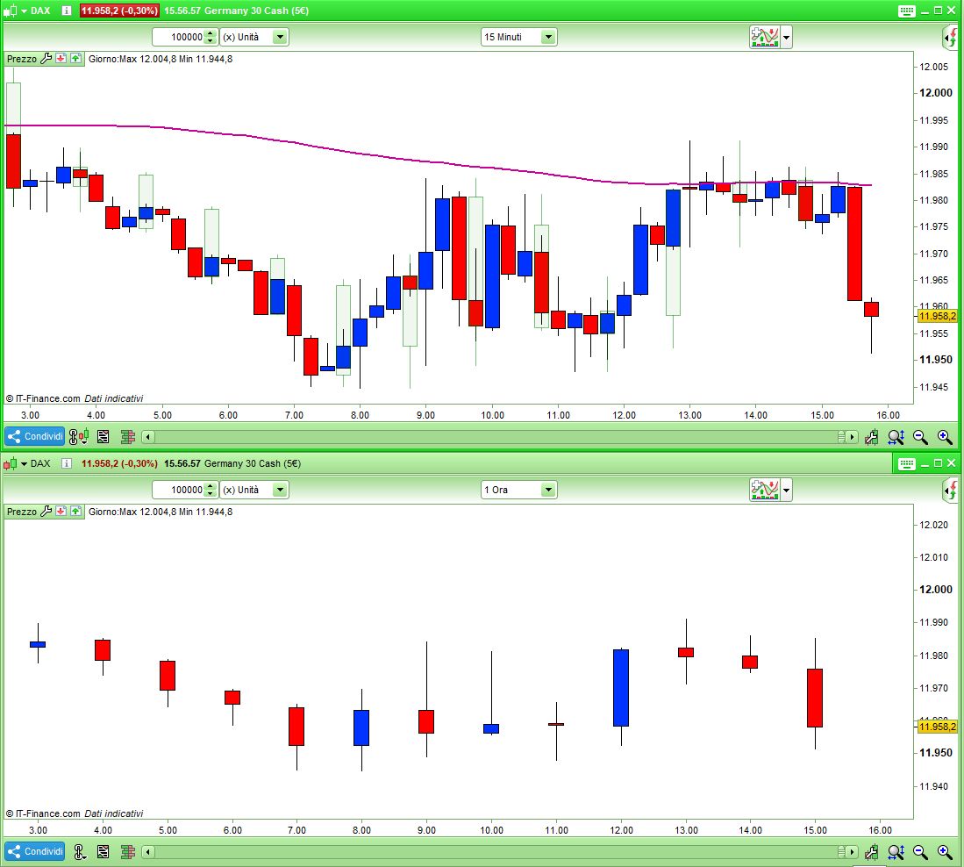Click left scroll arrow of lower chart scrollbar
Screen dimensions: 964x867
click(x=147, y=852)
